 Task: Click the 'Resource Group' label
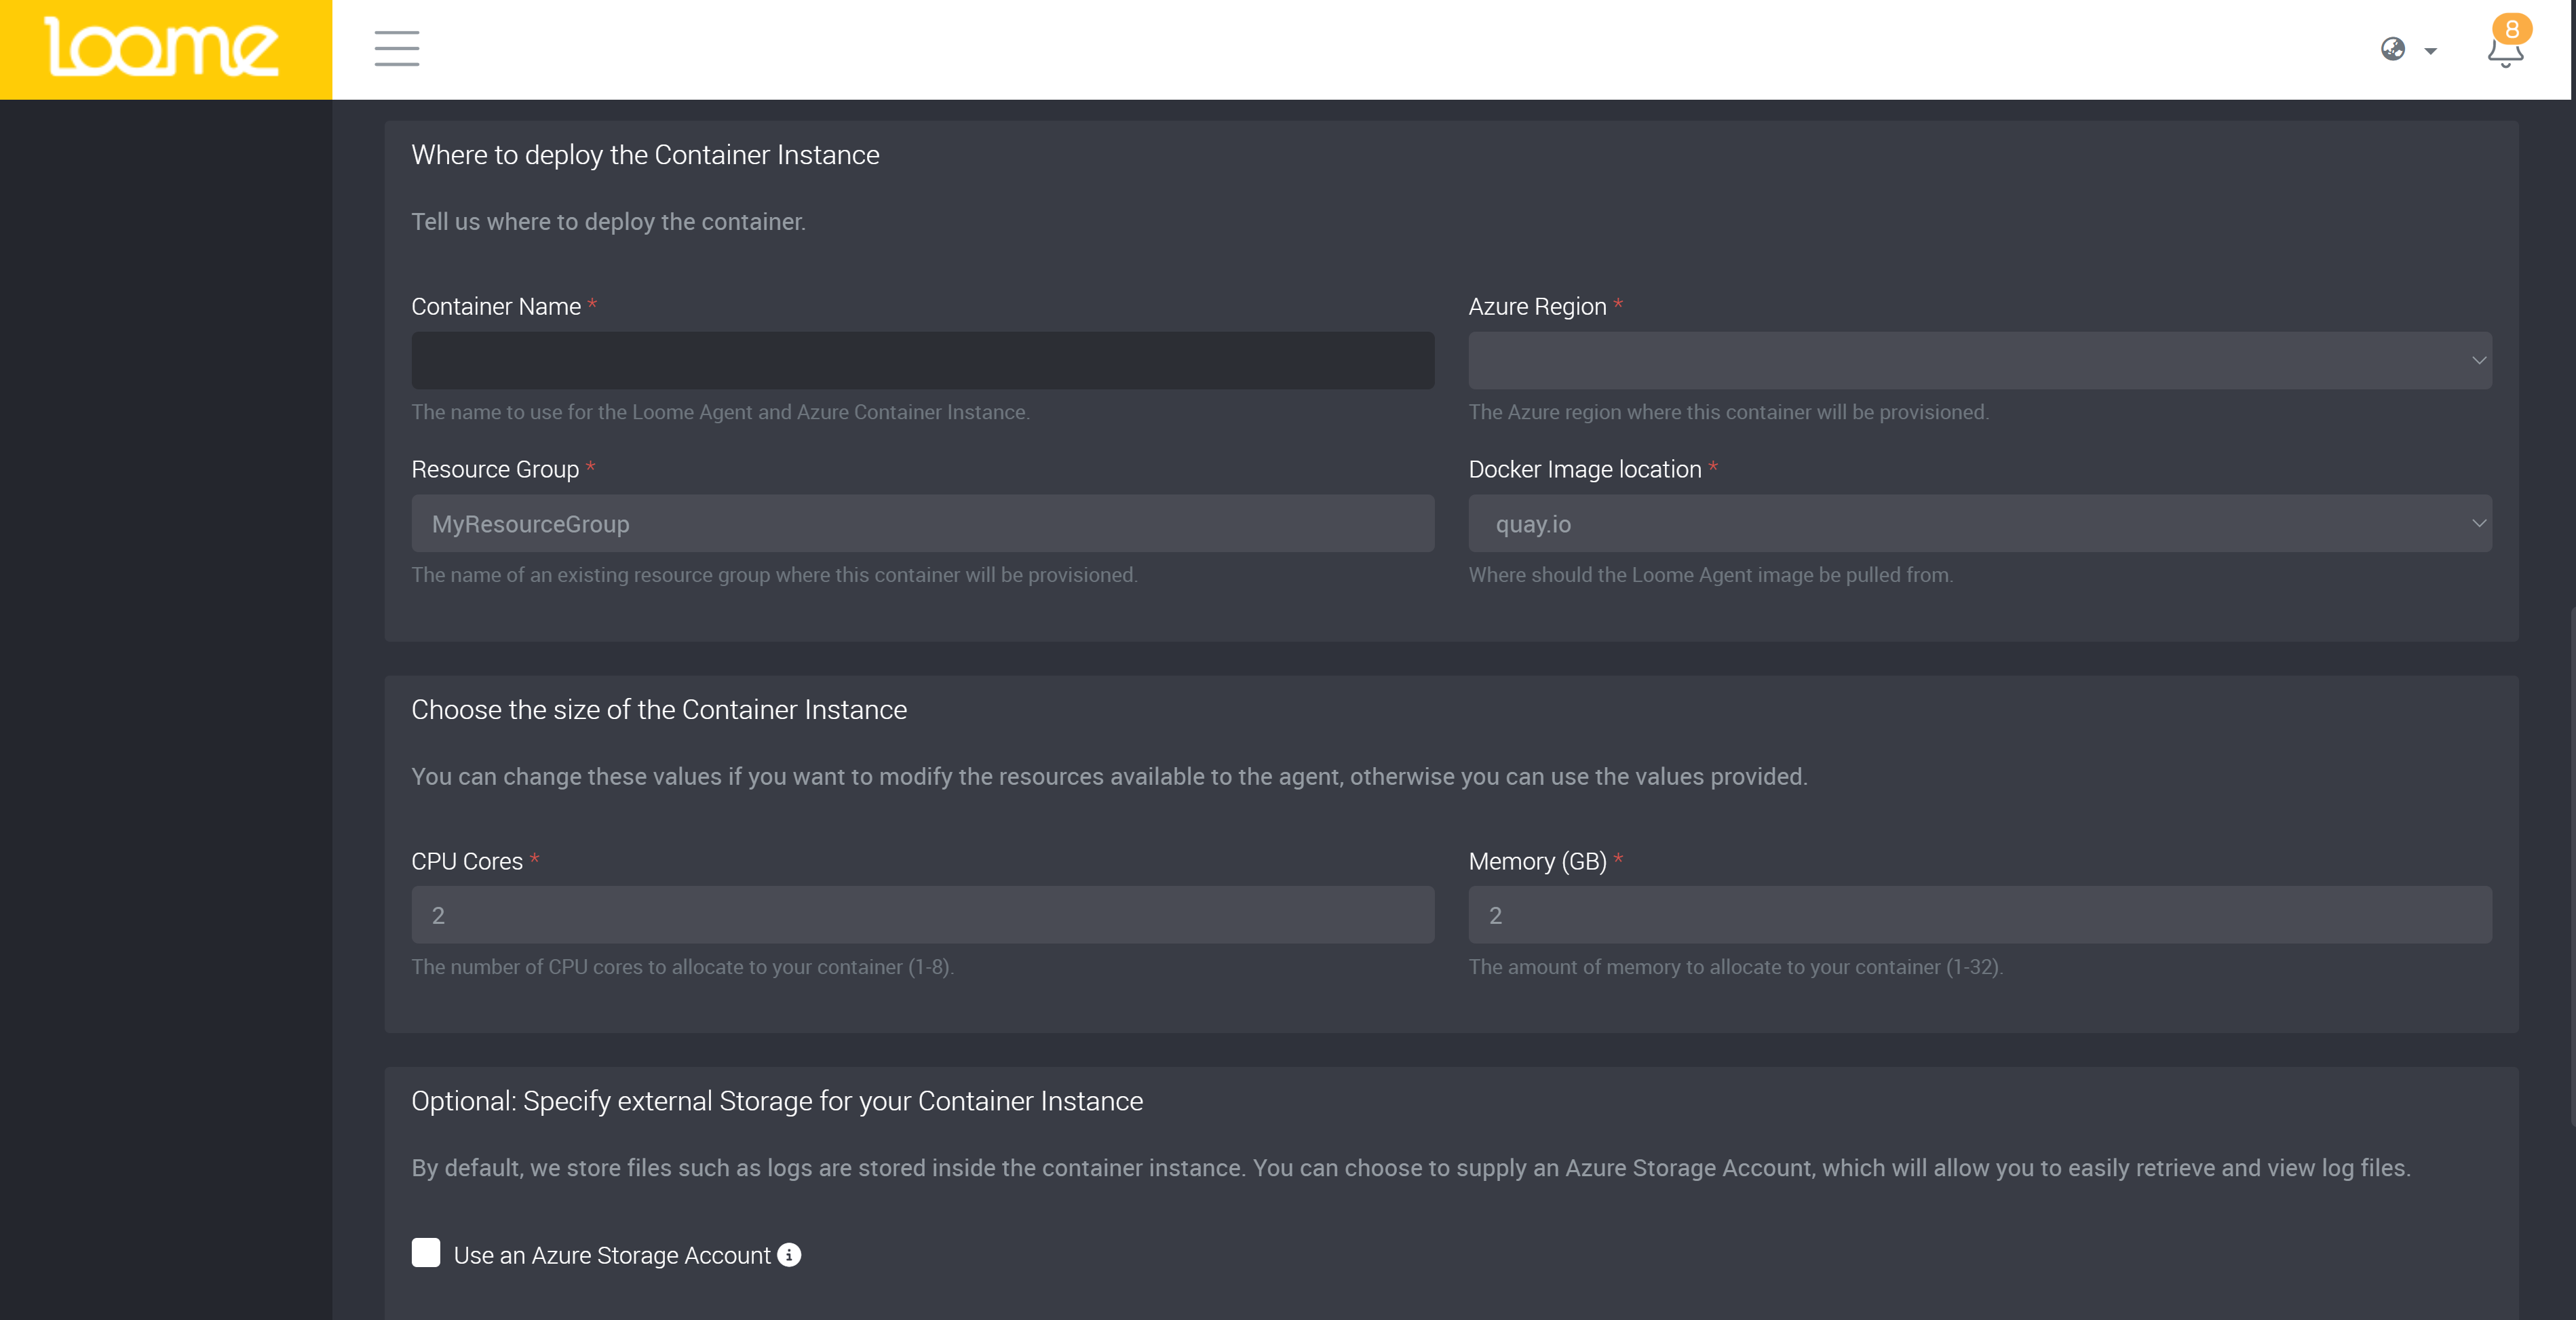tap(495, 469)
